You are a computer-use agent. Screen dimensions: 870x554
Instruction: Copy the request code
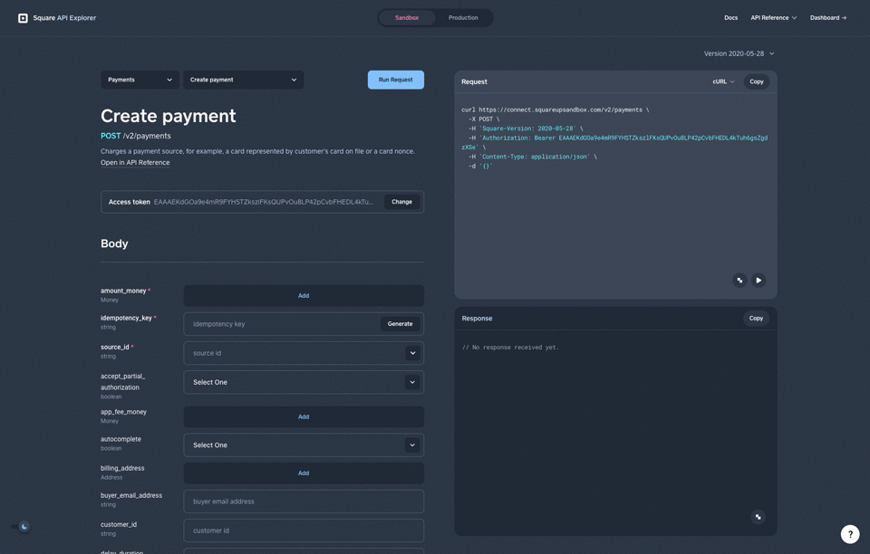coord(756,81)
